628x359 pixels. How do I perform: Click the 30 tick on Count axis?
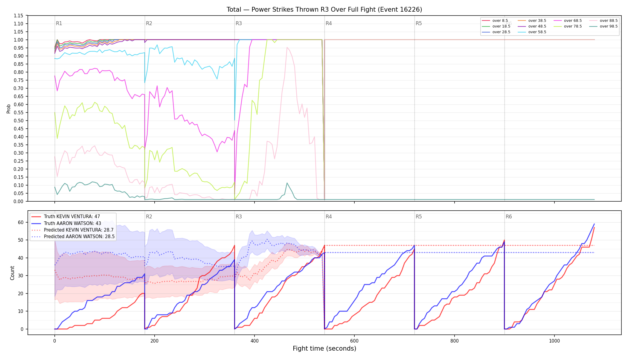(x=21, y=276)
